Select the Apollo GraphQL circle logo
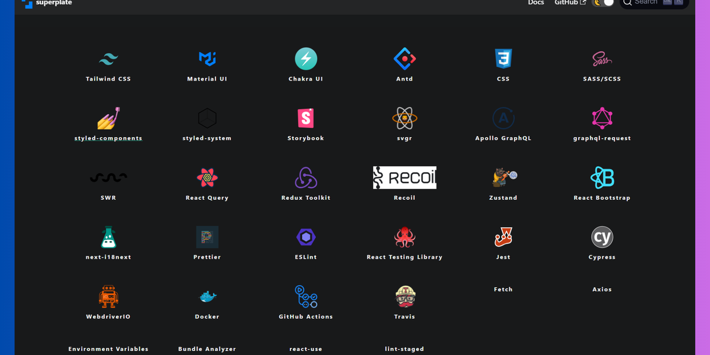This screenshot has width=710, height=355. [504, 118]
